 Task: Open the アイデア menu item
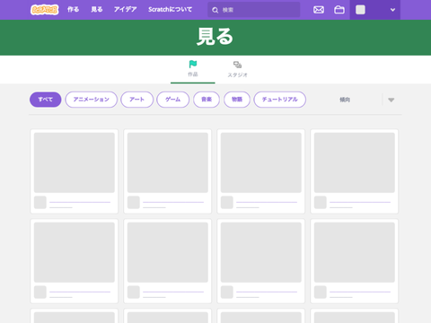pos(125,10)
